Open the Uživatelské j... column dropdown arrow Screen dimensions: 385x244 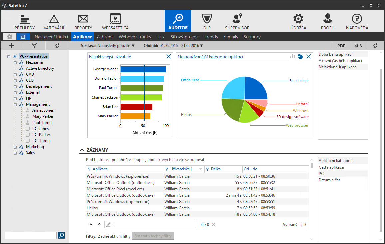click(x=201, y=169)
